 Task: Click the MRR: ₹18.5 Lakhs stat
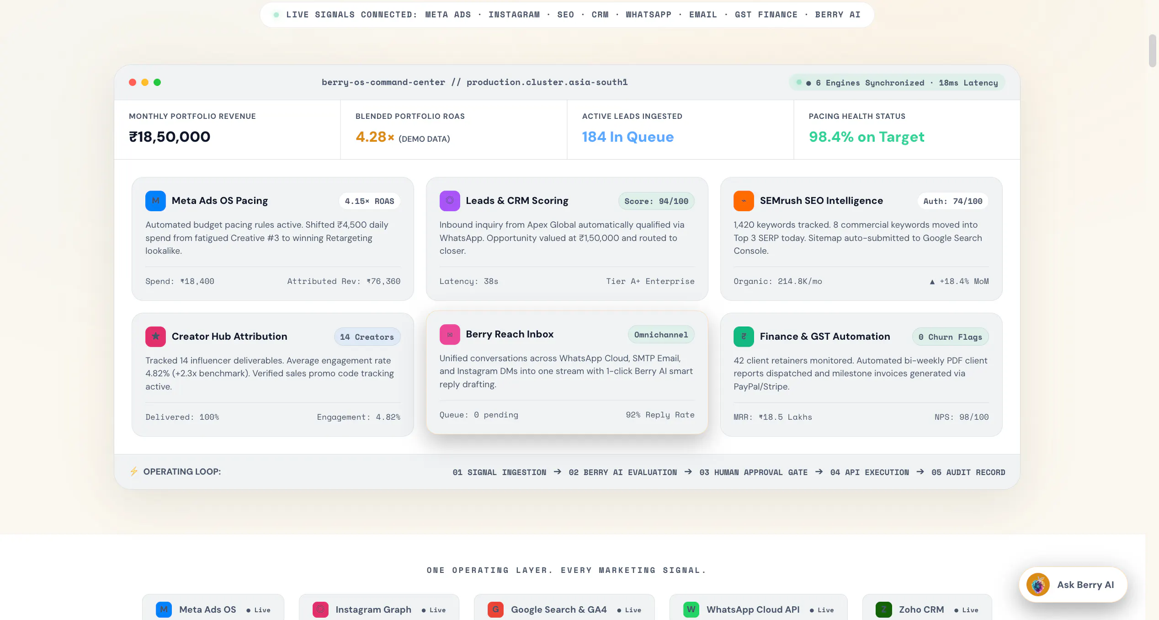[773, 417]
